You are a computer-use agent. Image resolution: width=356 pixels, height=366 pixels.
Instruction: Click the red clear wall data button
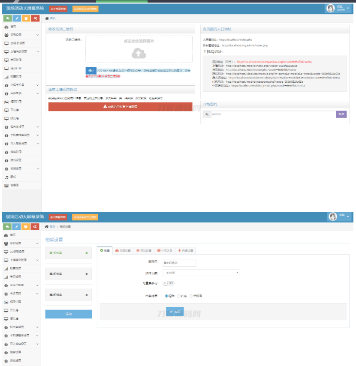[x=120, y=106]
